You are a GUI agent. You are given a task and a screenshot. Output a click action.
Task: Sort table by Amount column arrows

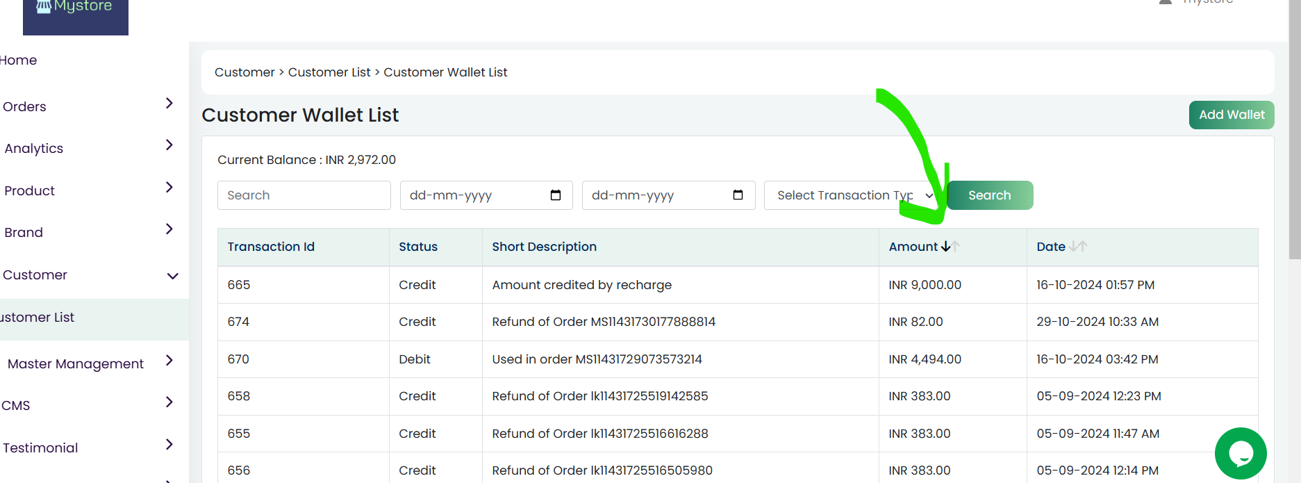click(950, 247)
